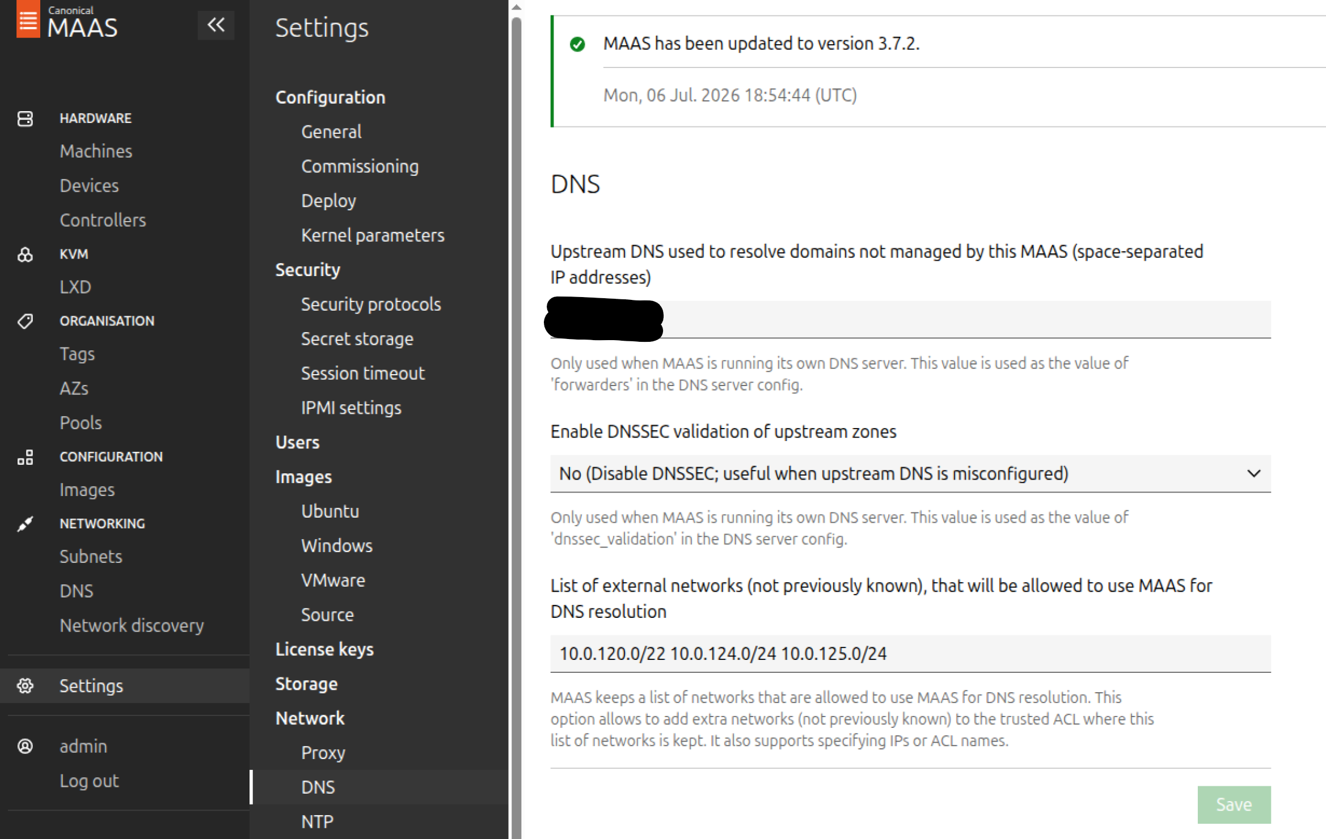Viewport: 1326px width, 839px height.
Task: Click the Upstream DNS input field
Action: (910, 319)
